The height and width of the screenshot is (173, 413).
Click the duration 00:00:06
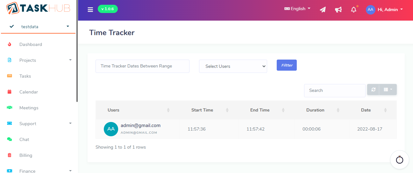pos(311,129)
